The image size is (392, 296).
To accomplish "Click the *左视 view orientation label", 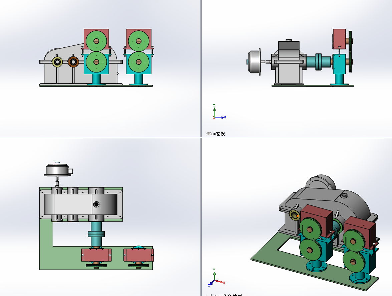I will click(x=219, y=134).
